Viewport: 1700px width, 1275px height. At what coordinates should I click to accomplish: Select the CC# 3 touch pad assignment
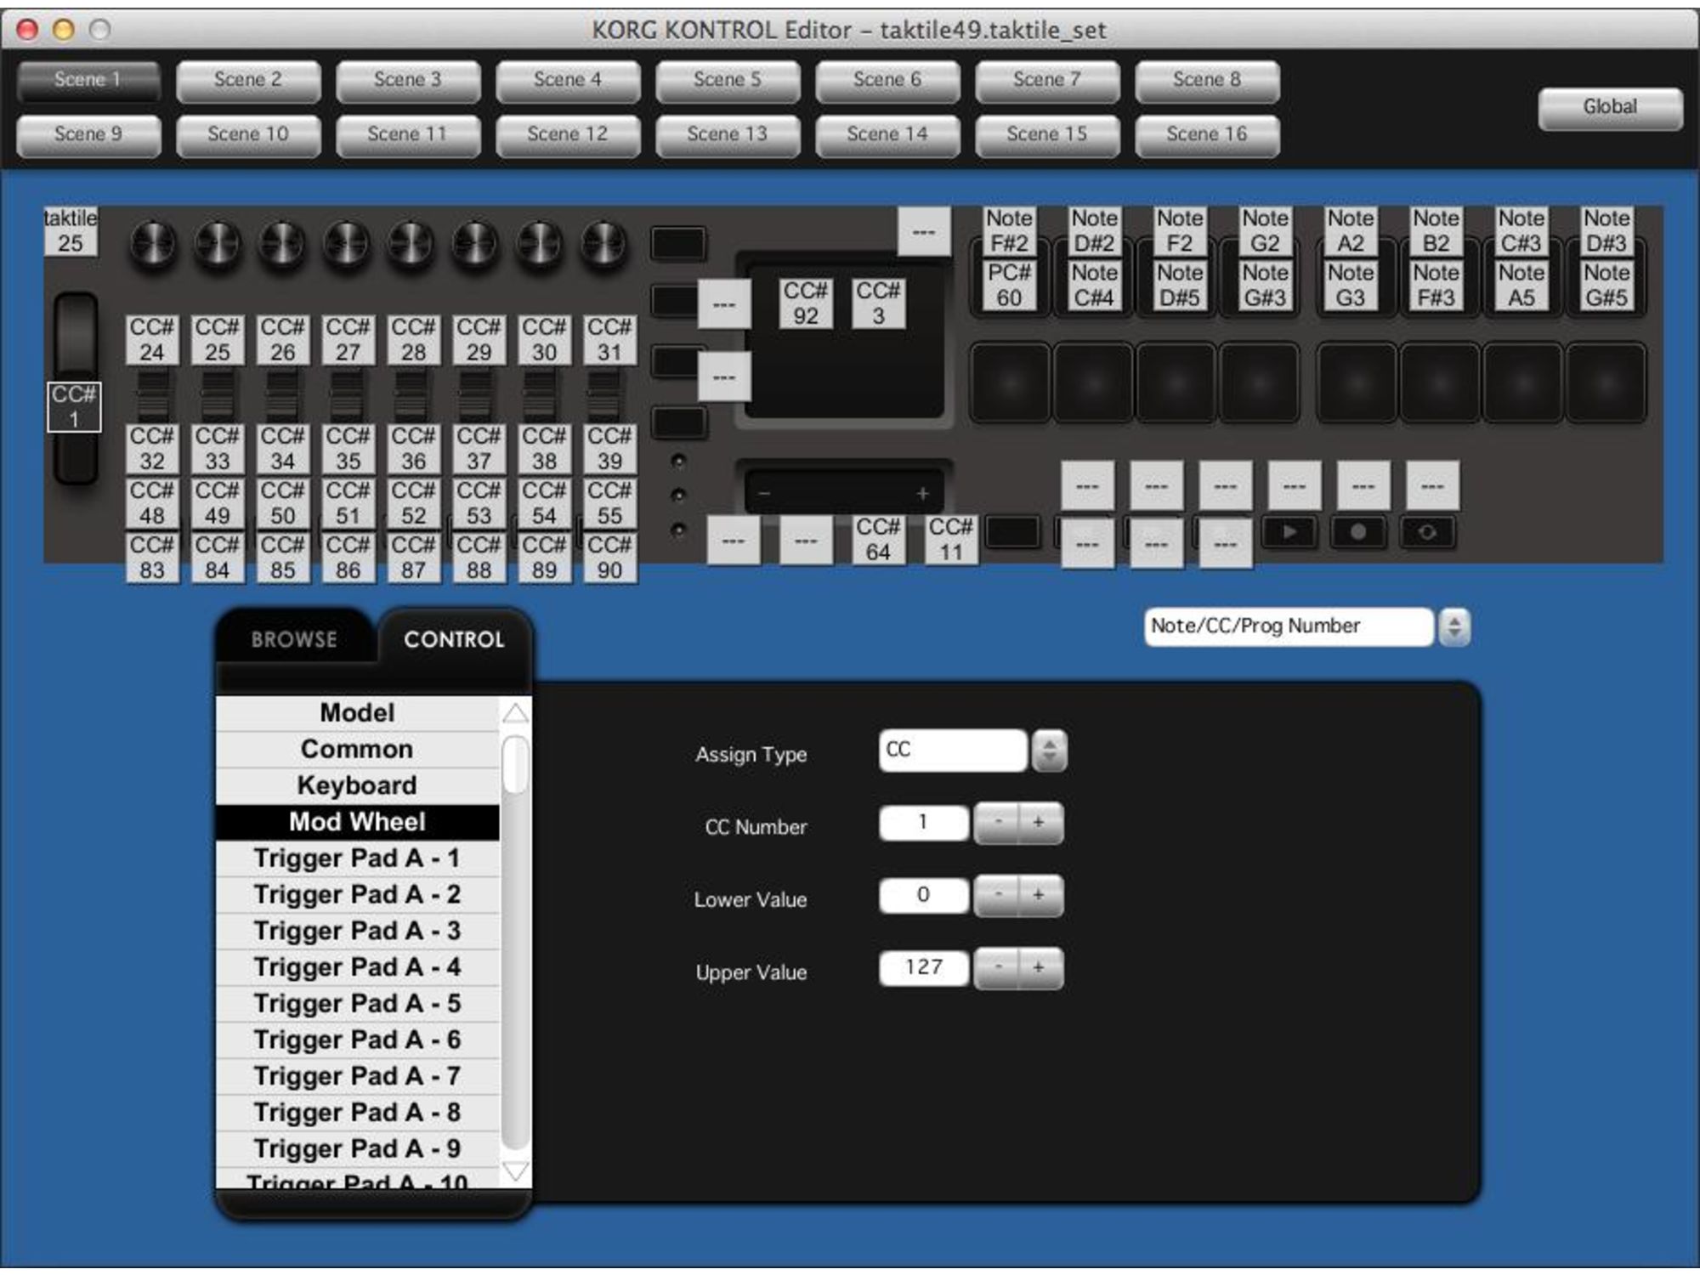tap(878, 303)
